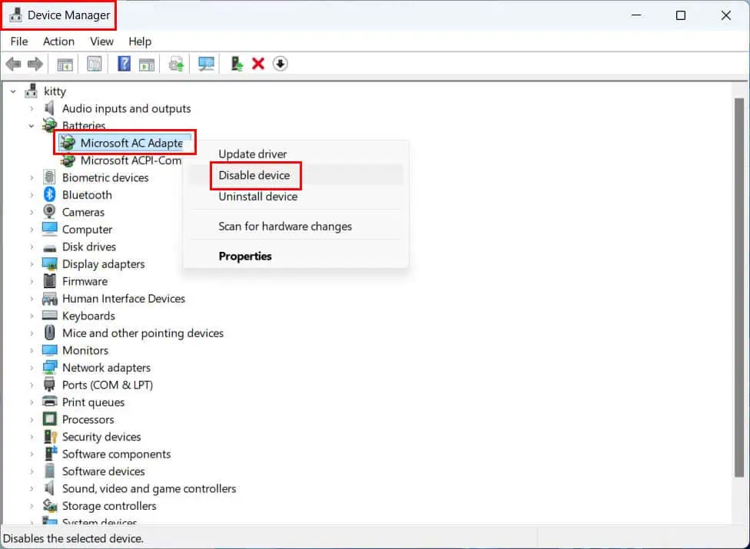The width and height of the screenshot is (750, 549).
Task: Open the View menu
Action: [x=102, y=41]
